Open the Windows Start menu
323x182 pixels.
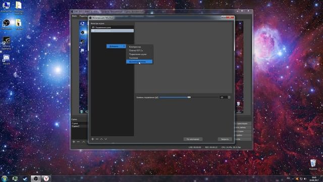click(x=5, y=178)
